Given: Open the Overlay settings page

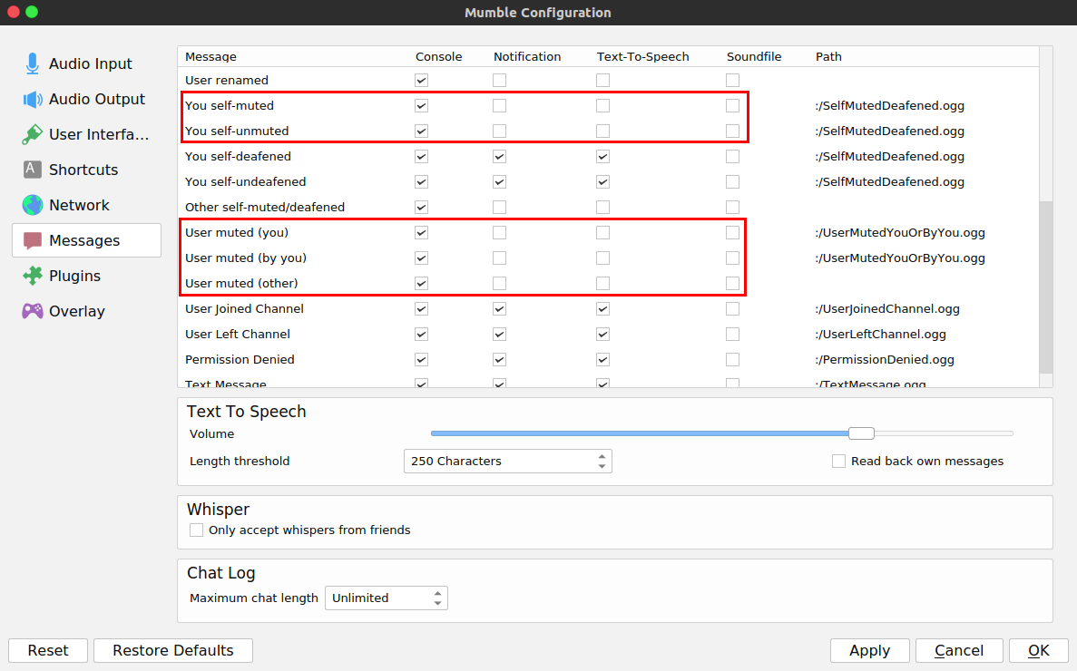Looking at the screenshot, I should [x=86, y=311].
